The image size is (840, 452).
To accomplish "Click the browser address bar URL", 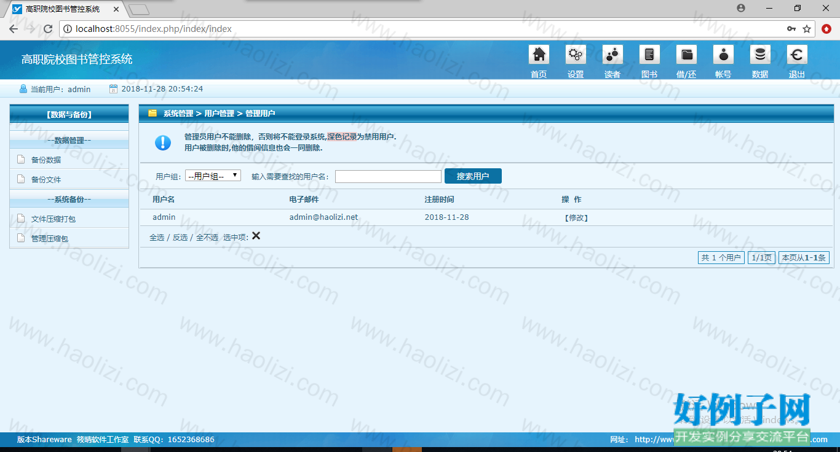I will (154, 29).
